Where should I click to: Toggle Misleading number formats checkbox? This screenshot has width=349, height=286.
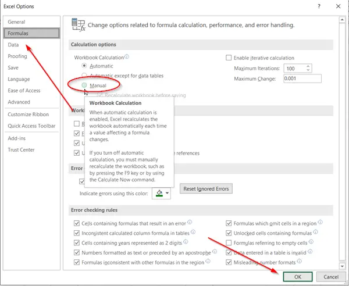(229, 262)
